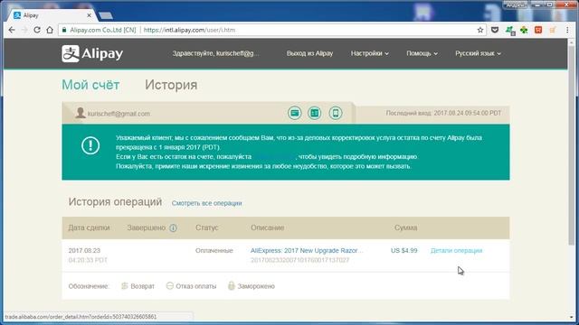This screenshot has height=325, width=579.
Task: Switch to the Мой счёт tab
Action: [90, 85]
